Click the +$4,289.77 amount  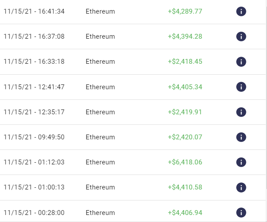tap(185, 11)
